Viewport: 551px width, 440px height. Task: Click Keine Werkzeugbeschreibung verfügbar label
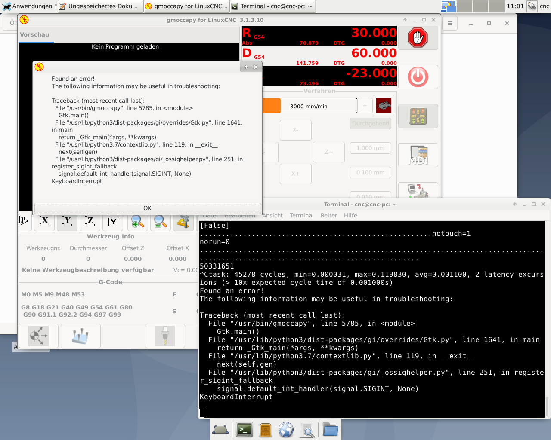pyautogui.click(x=88, y=270)
